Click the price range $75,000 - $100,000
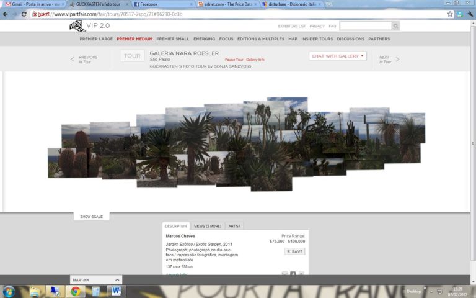 (287, 242)
